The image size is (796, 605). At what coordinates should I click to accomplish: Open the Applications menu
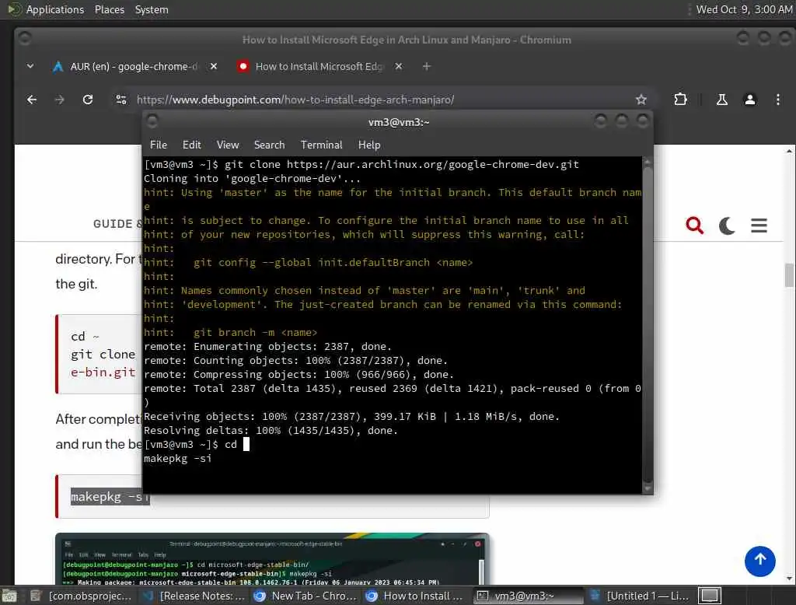[x=55, y=9]
